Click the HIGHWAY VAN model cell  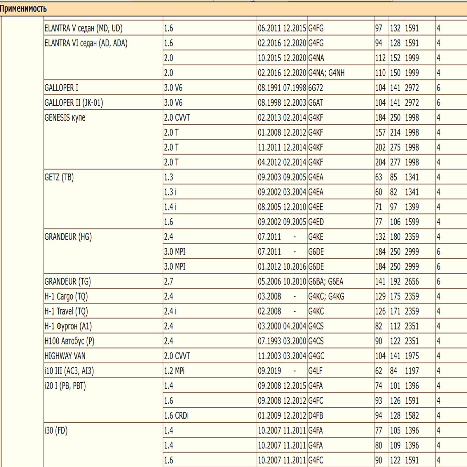65,356
